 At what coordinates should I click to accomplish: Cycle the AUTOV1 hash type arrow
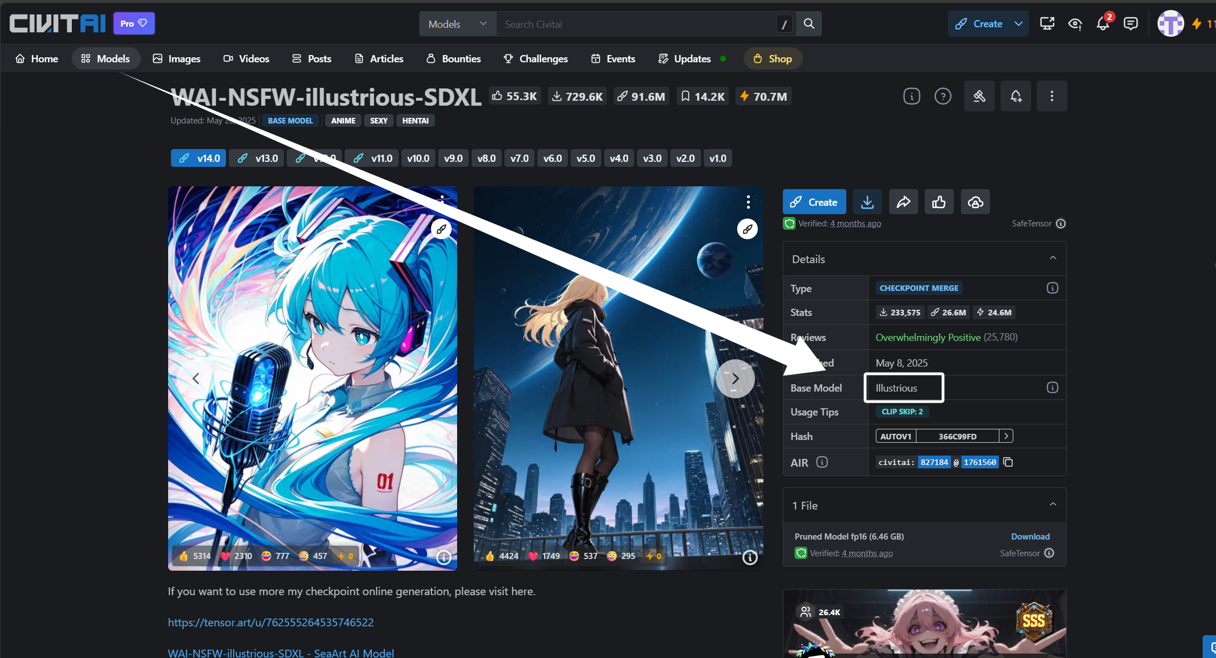[x=1006, y=436]
